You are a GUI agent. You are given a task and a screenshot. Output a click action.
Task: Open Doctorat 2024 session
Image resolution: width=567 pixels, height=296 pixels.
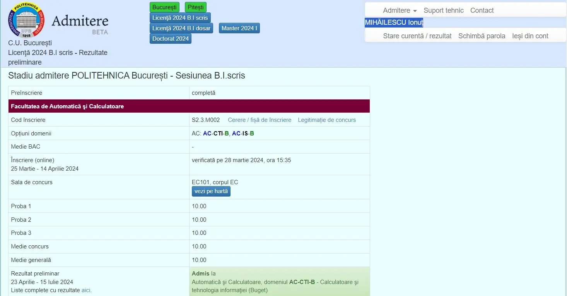[x=171, y=39]
